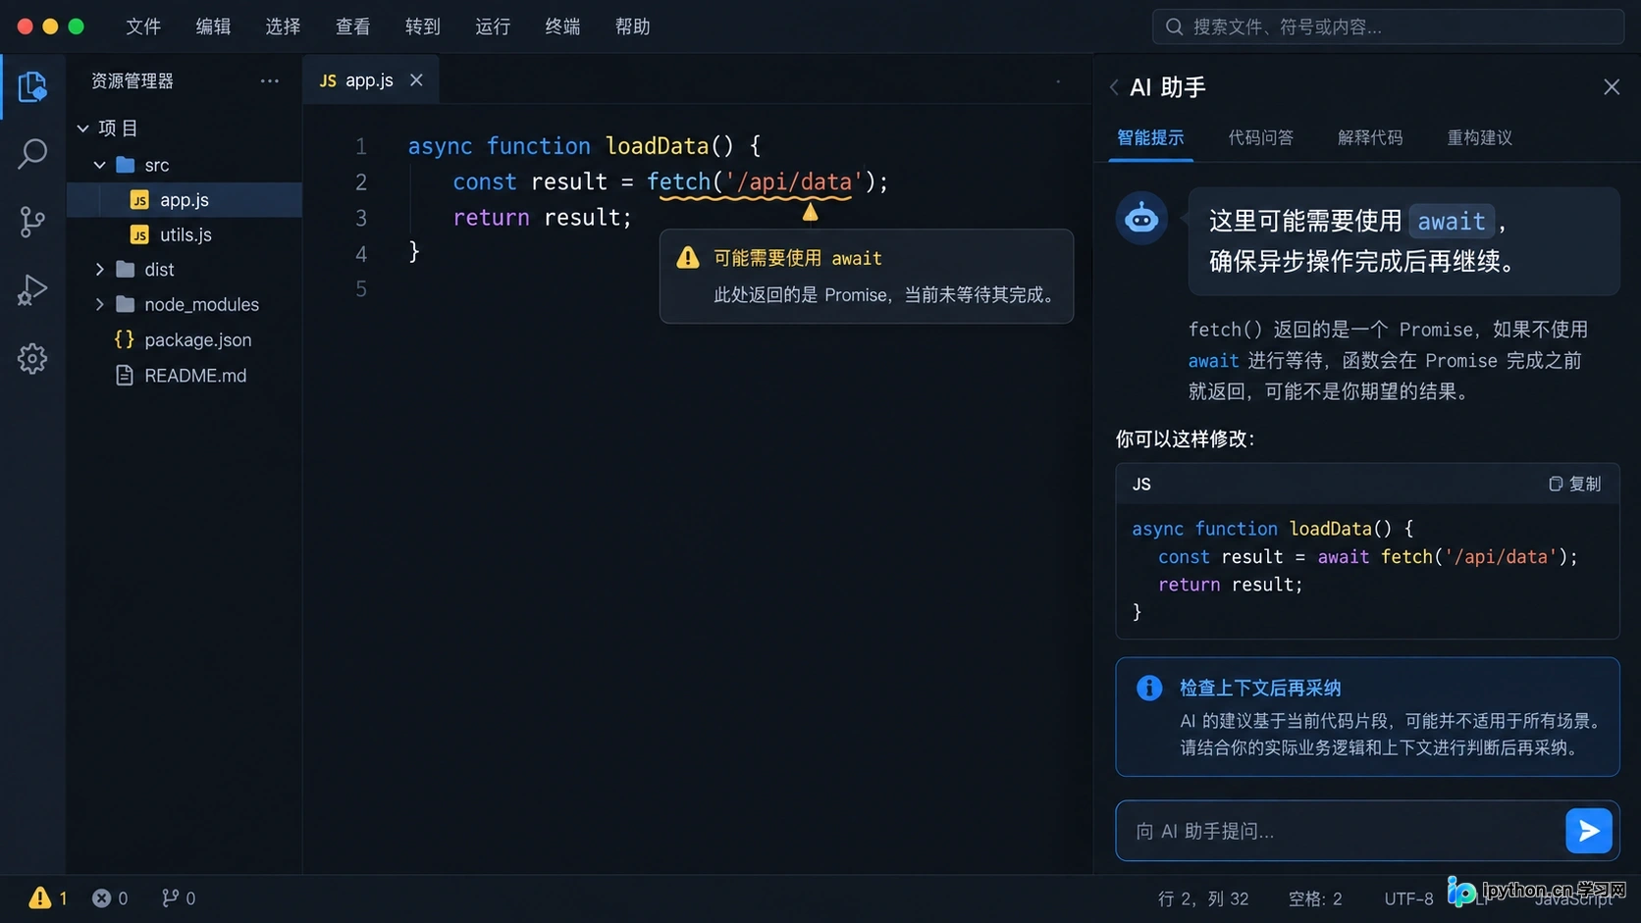Switch to the 重构建议 tab

1480,138
